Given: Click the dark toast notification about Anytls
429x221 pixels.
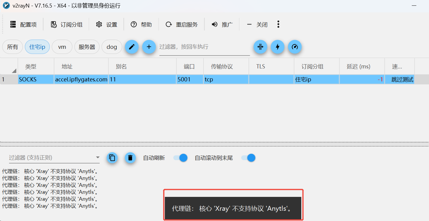Looking at the screenshot, I should [x=233, y=208].
